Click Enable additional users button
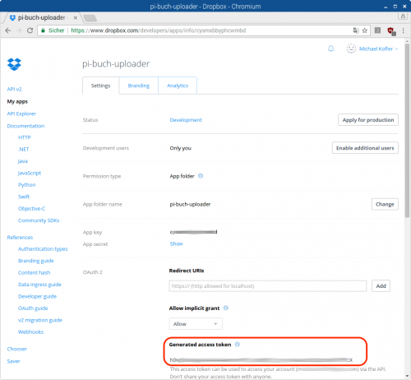411x380 pixels. (x=365, y=148)
